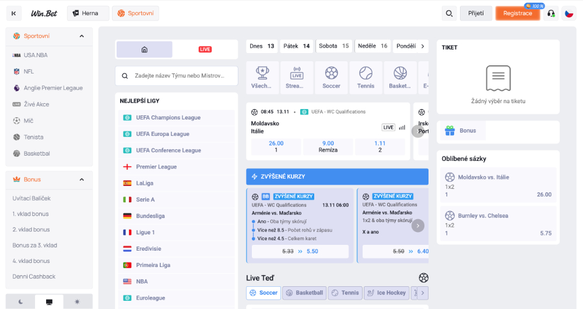Open live support headset icon

[x=550, y=13]
